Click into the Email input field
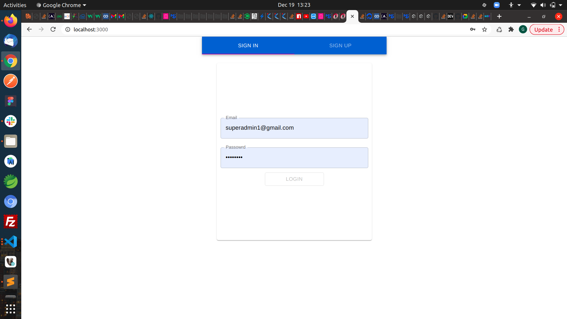Viewport: 567px width, 319px height. (x=294, y=128)
